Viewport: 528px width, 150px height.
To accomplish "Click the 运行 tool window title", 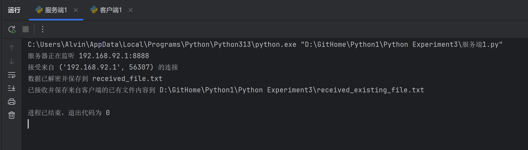I will 14,10.
